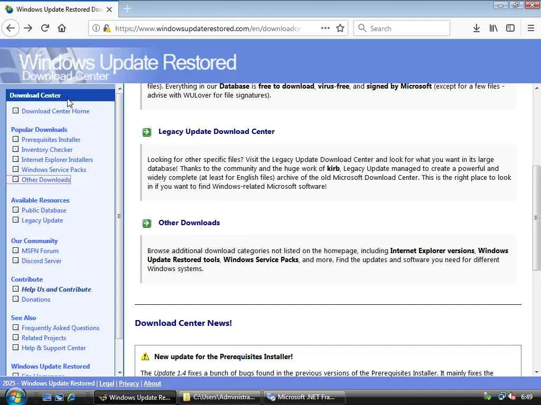Click Switch between windows in quick launch
This screenshot has height=405, width=541.
59,397
